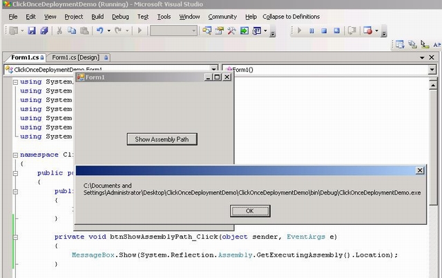The image size is (442, 278).
Task: Click the cursor text editor toolbar icon
Action: click(425, 45)
